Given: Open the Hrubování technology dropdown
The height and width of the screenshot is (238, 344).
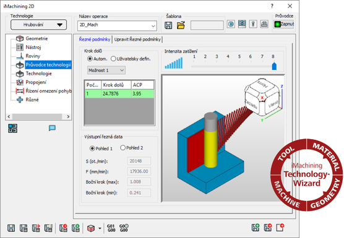Looking at the screenshot, I should point(38,25).
